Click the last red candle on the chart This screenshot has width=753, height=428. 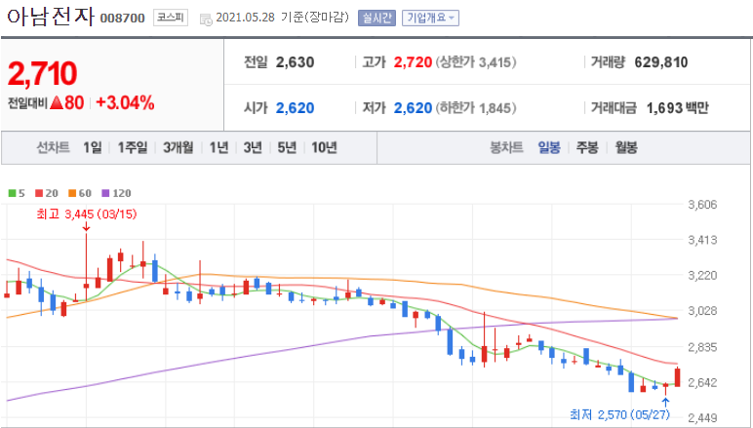(x=678, y=376)
